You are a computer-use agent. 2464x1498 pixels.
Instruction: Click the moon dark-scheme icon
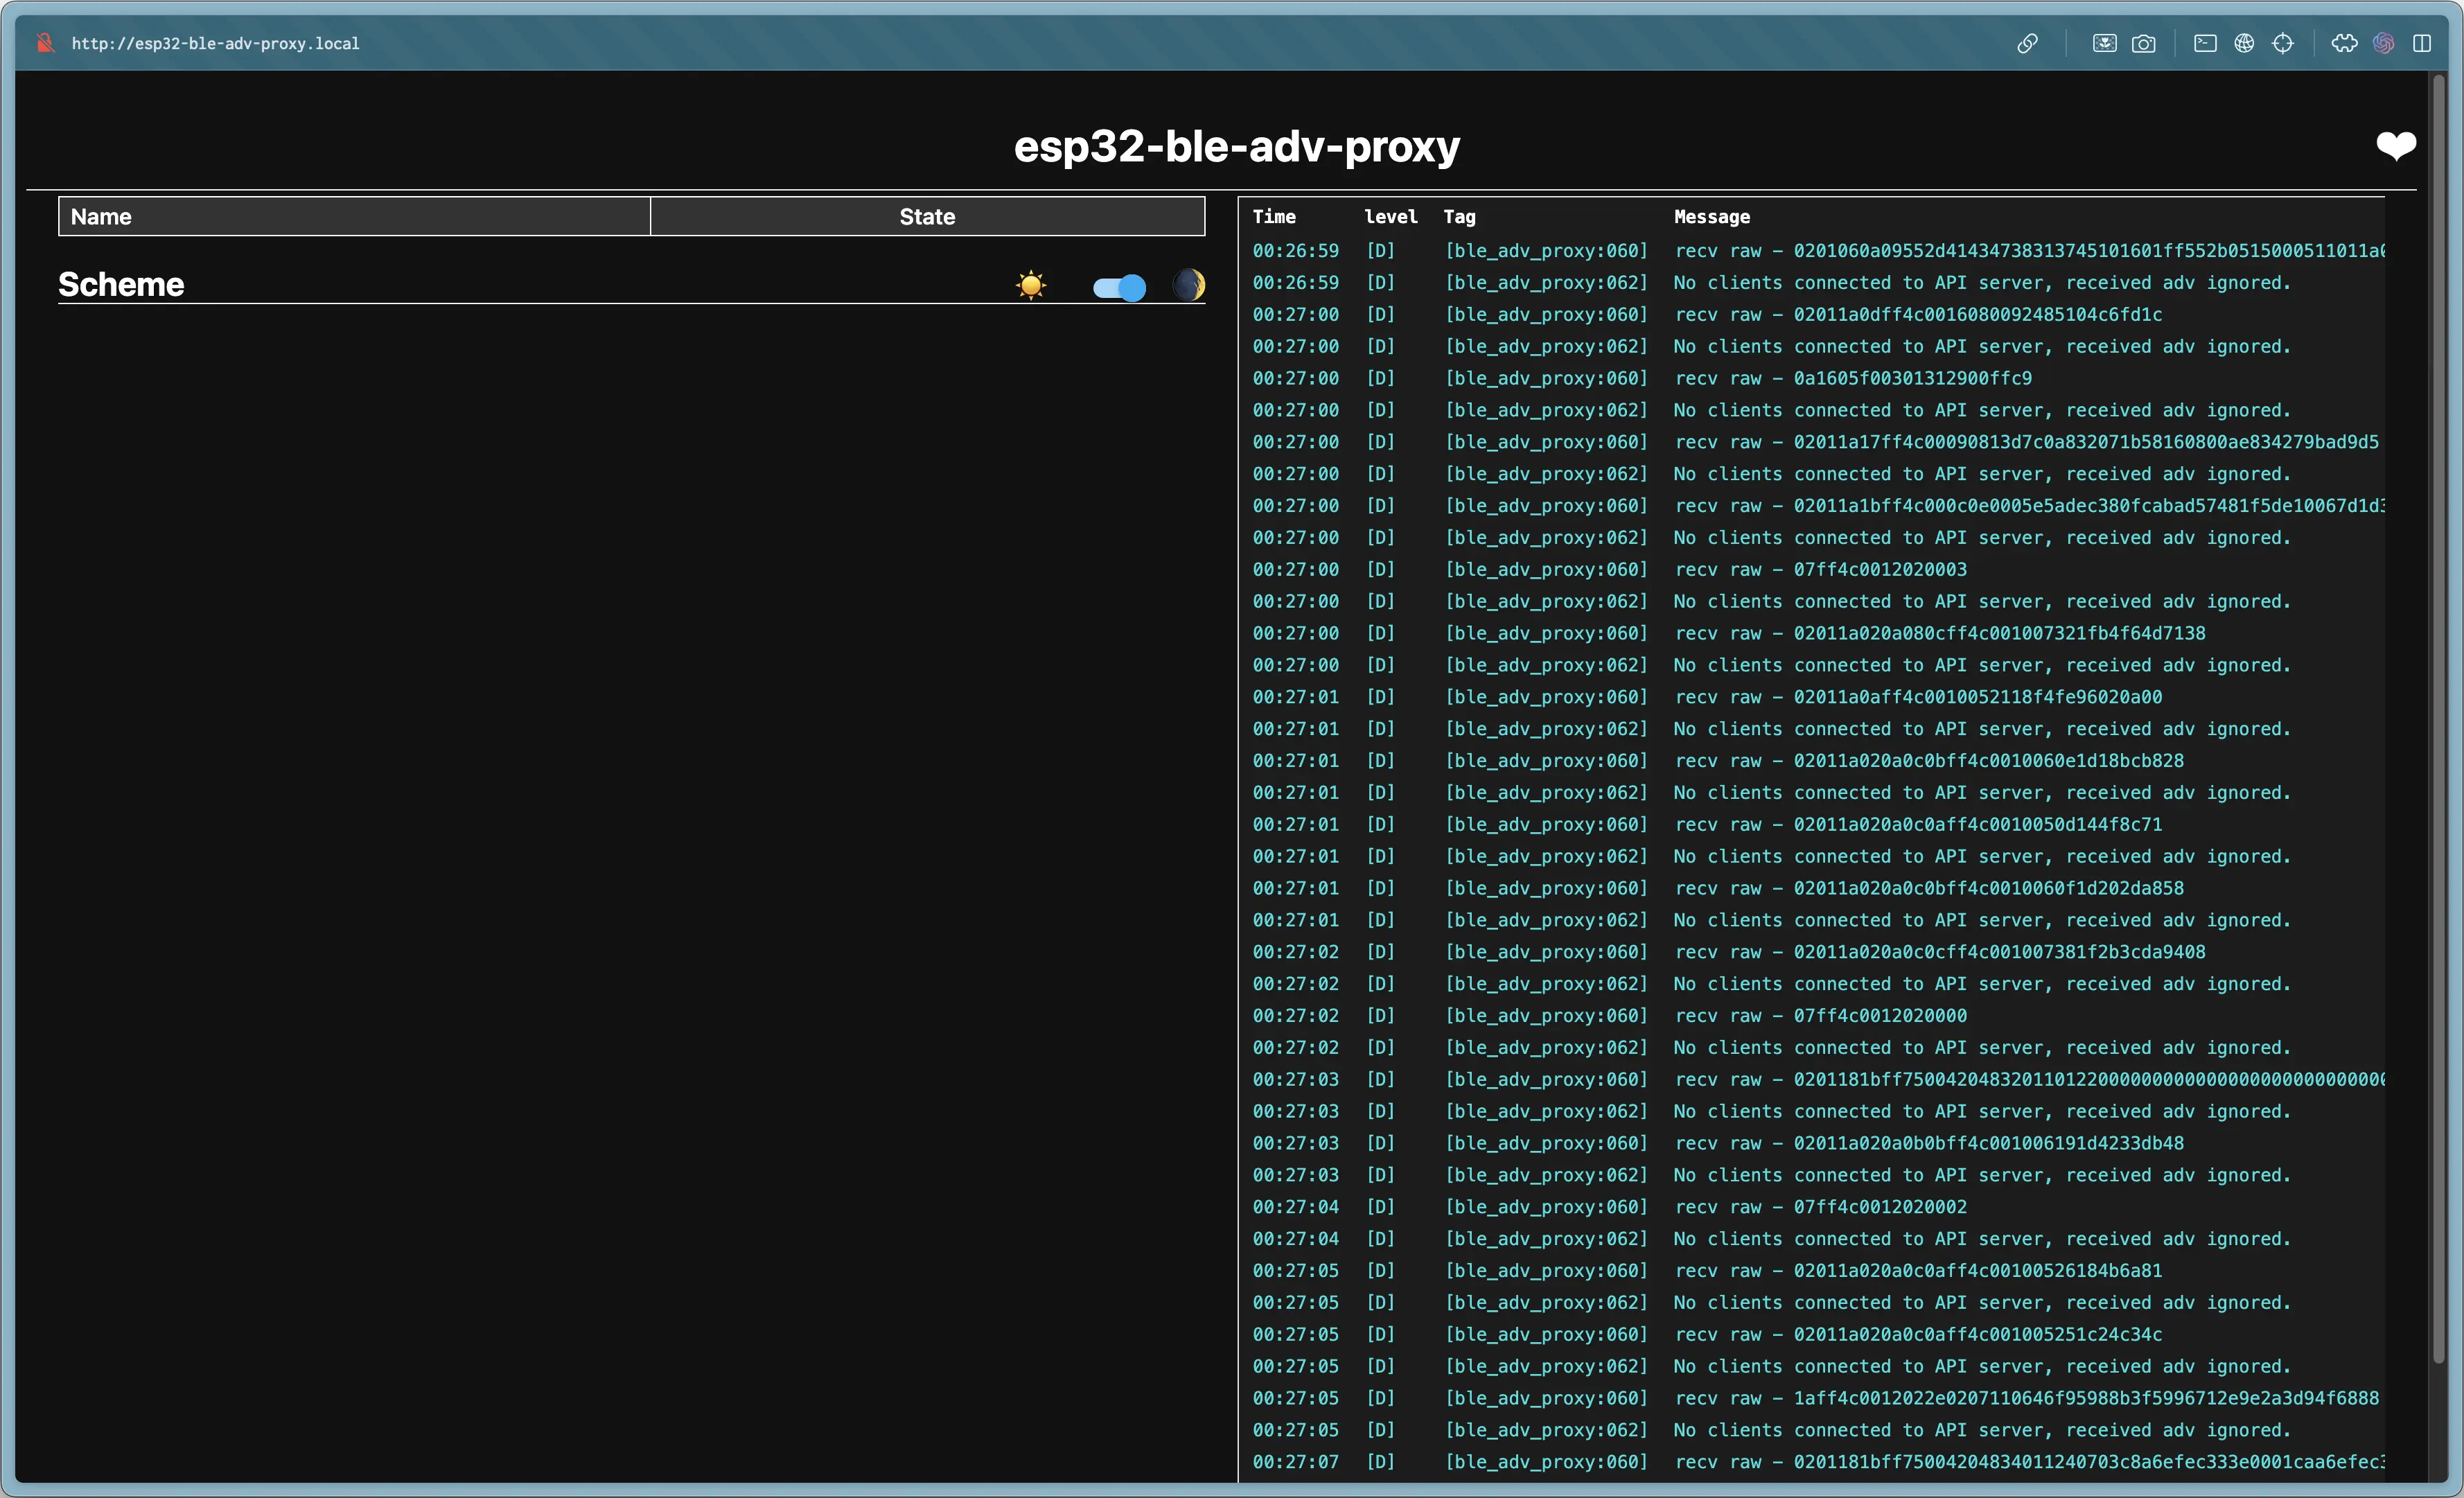(1189, 286)
